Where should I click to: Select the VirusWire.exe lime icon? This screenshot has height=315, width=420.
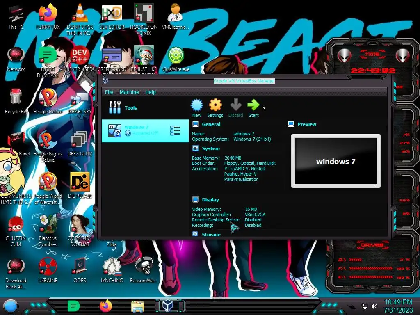(x=176, y=59)
